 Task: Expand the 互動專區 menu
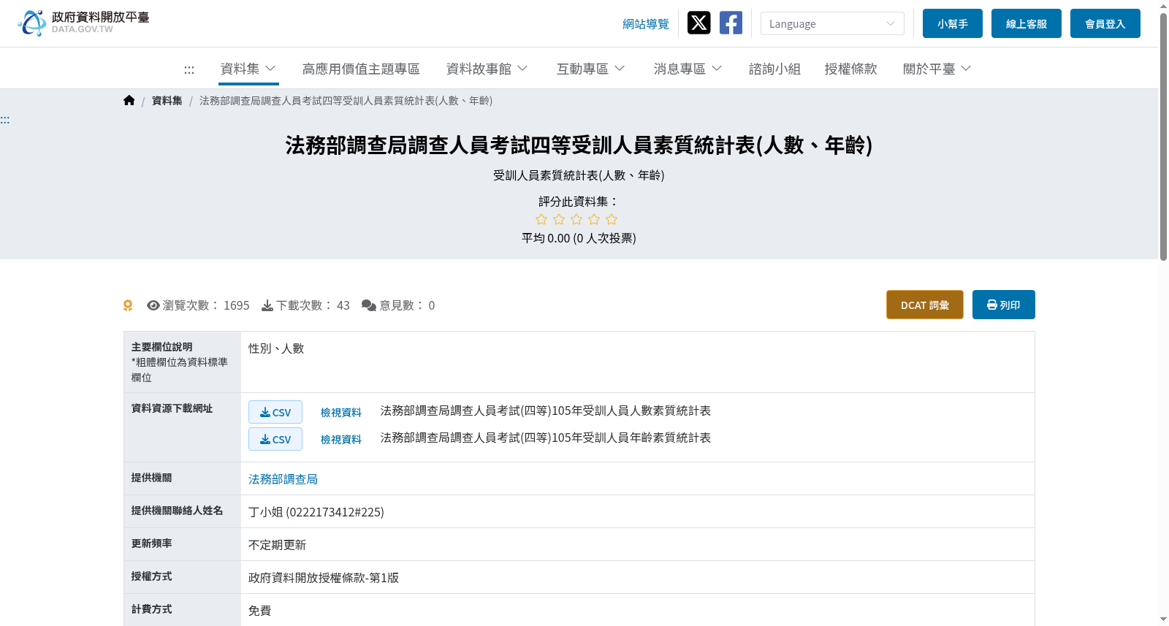tap(590, 69)
